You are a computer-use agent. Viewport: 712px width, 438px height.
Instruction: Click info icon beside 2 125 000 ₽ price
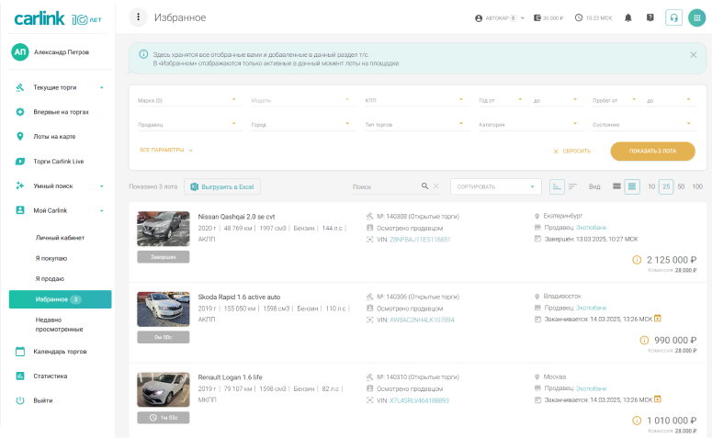(637, 260)
